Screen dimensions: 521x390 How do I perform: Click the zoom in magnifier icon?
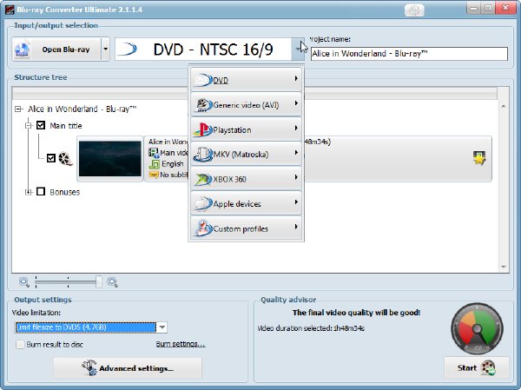112,282
